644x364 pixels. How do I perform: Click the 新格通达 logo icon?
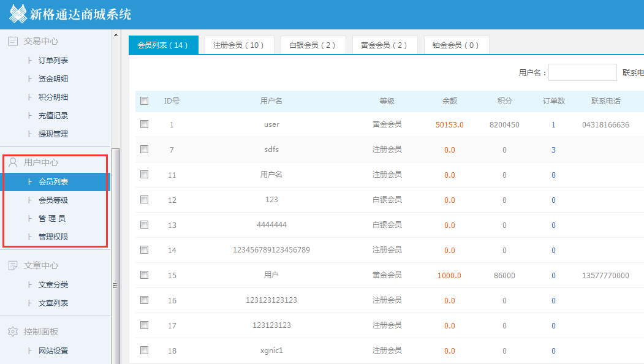pyautogui.click(x=17, y=13)
